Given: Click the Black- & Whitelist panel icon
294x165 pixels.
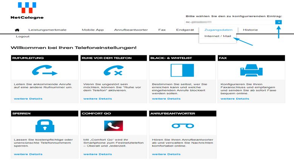Looking at the screenshot, I should [x=182, y=71].
